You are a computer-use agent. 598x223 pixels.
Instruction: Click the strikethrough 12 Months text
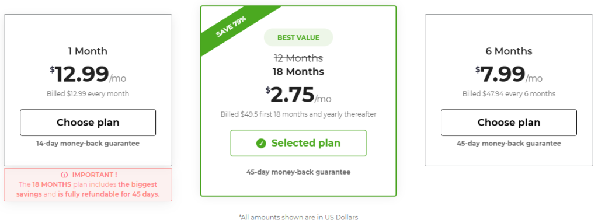[298, 58]
